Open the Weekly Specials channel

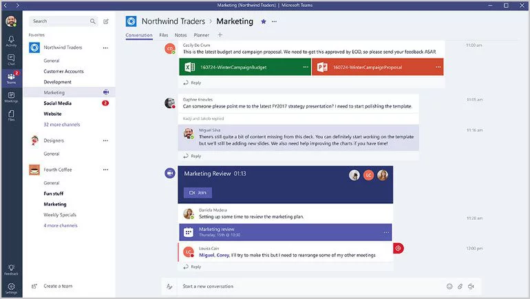point(60,215)
